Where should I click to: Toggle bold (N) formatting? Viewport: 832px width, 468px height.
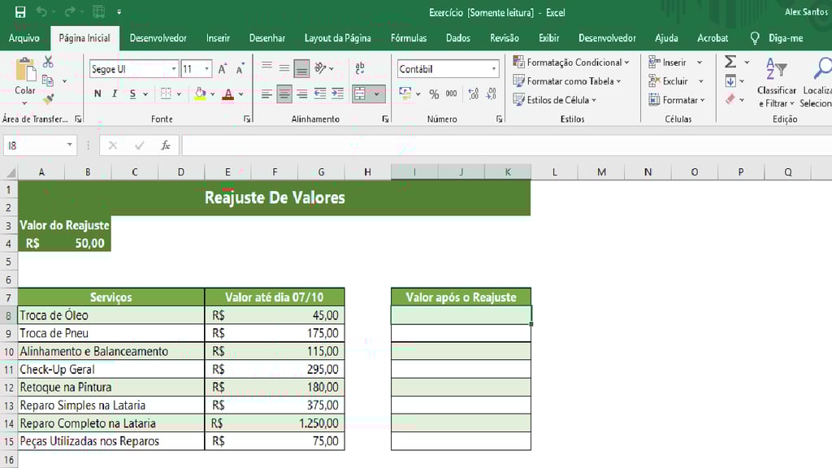click(x=97, y=94)
